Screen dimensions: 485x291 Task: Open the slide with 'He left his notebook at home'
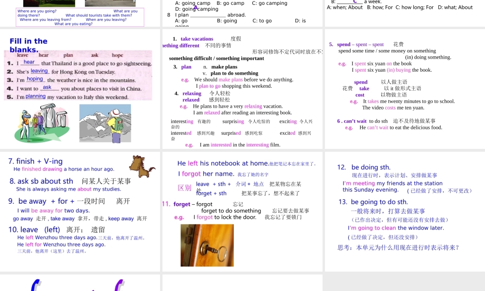pos(242,211)
